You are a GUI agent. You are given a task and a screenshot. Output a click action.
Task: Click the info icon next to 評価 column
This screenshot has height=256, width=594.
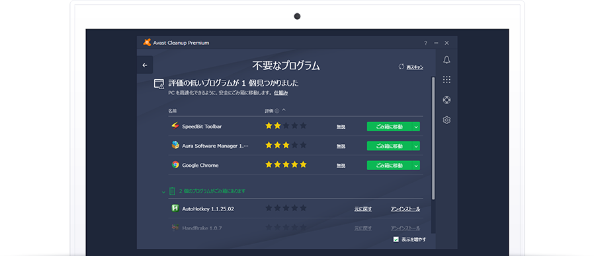coord(277,111)
